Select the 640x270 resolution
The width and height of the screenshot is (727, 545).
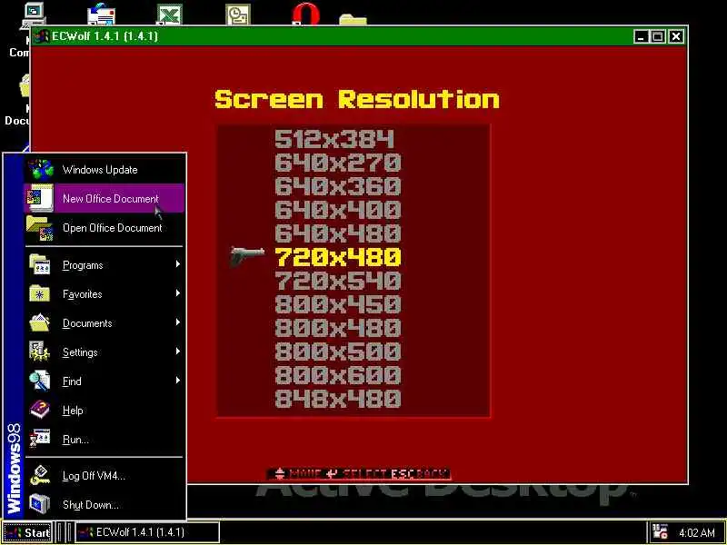pyautogui.click(x=337, y=163)
